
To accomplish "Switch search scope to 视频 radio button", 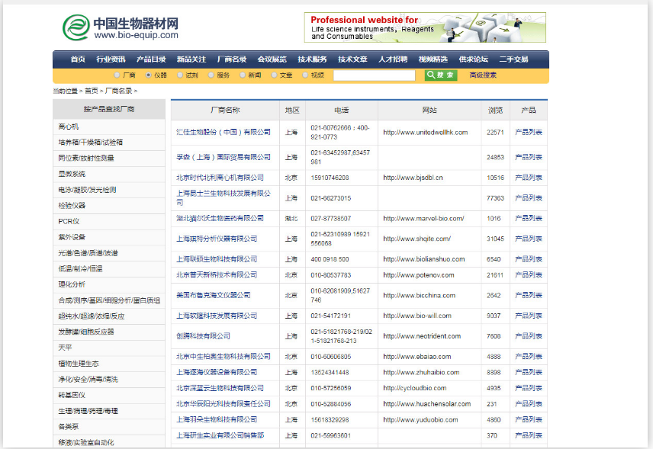I will click(305, 75).
